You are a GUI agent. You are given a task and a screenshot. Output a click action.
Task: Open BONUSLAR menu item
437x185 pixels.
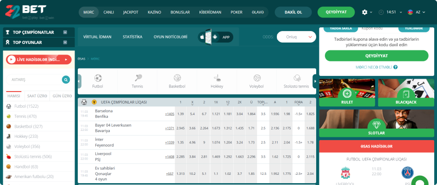click(180, 12)
